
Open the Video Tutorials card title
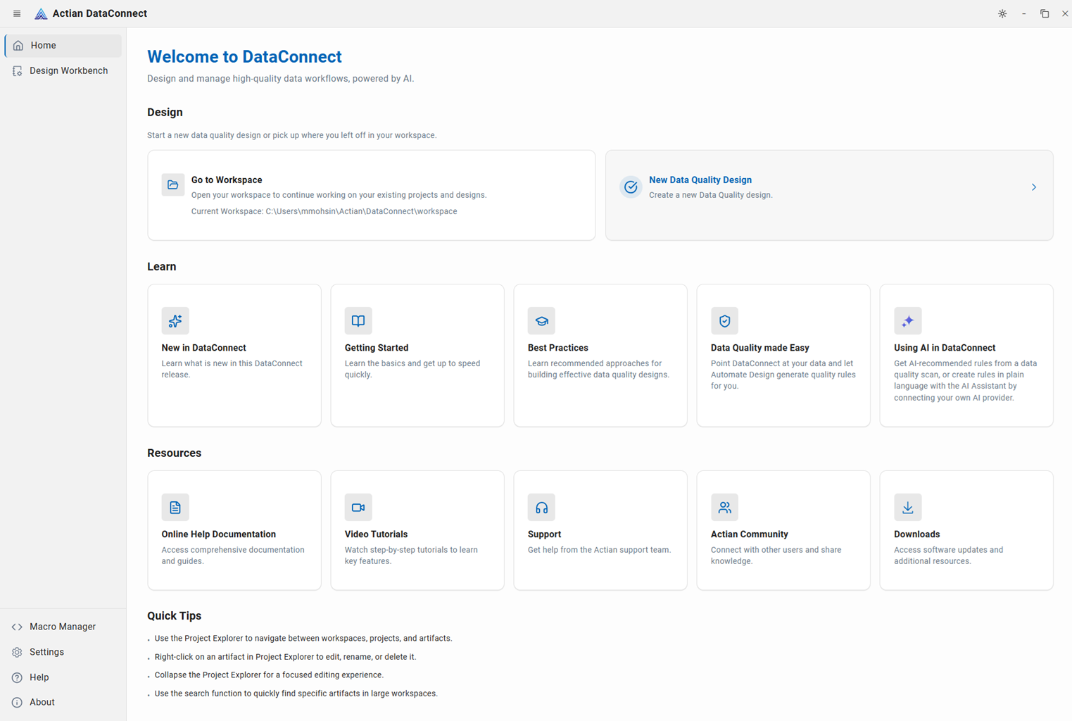click(376, 534)
